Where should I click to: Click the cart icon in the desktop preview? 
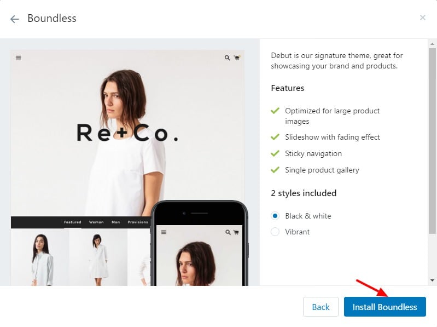[237, 58]
